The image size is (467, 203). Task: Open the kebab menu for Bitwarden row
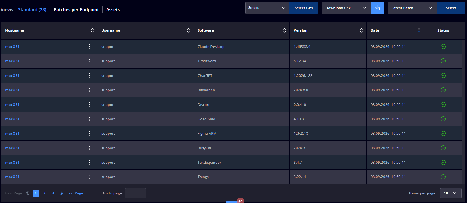(x=89, y=90)
